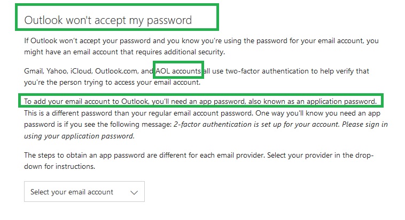
Task: Click 'also known as an application password' phrase
Action: (313, 101)
